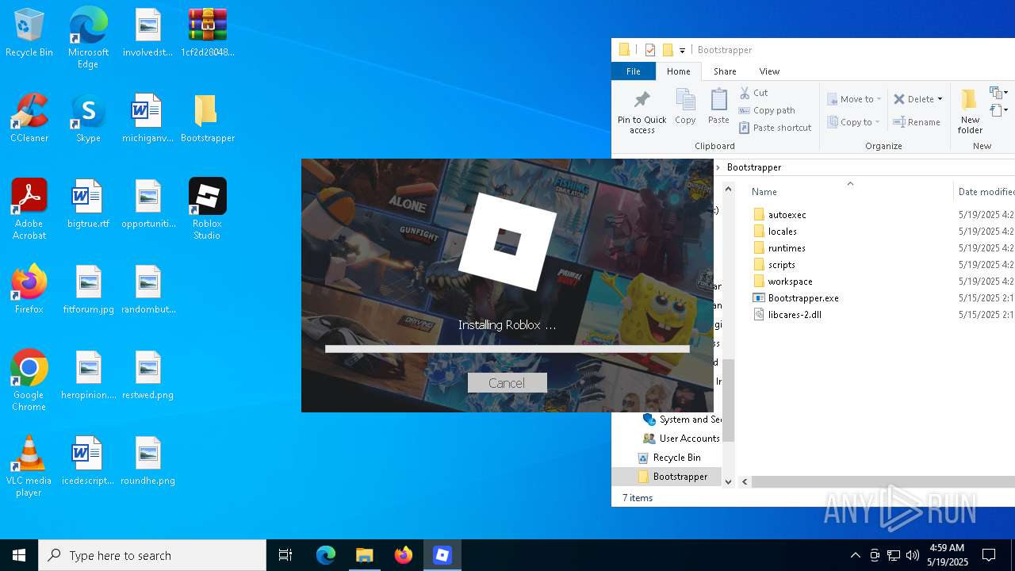Select Bootstrapper.exe in the file list
This screenshot has width=1015, height=571.
[x=795, y=298]
